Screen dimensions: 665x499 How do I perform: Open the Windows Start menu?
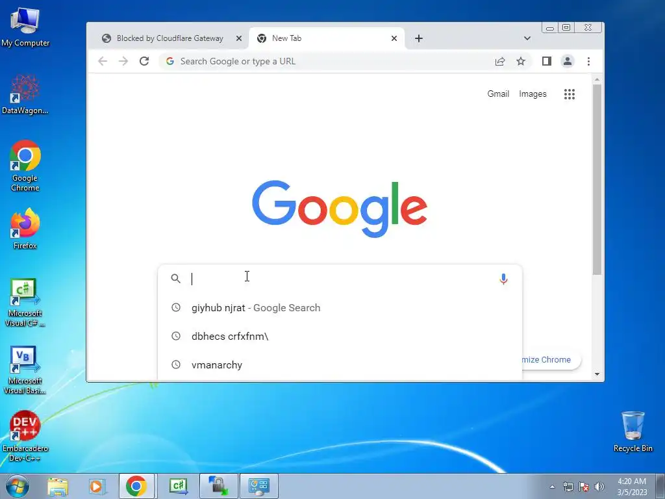click(x=17, y=486)
